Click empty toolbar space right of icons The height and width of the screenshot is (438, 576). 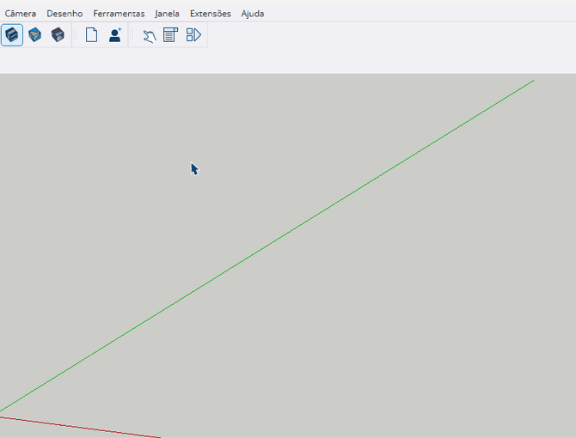387,35
